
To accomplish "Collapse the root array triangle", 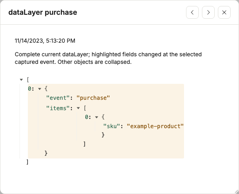I will pos(22,79).
